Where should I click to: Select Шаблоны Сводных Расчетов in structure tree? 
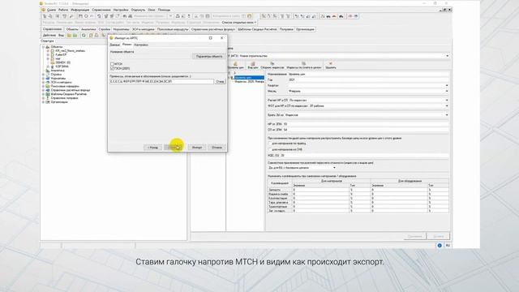click(68, 94)
